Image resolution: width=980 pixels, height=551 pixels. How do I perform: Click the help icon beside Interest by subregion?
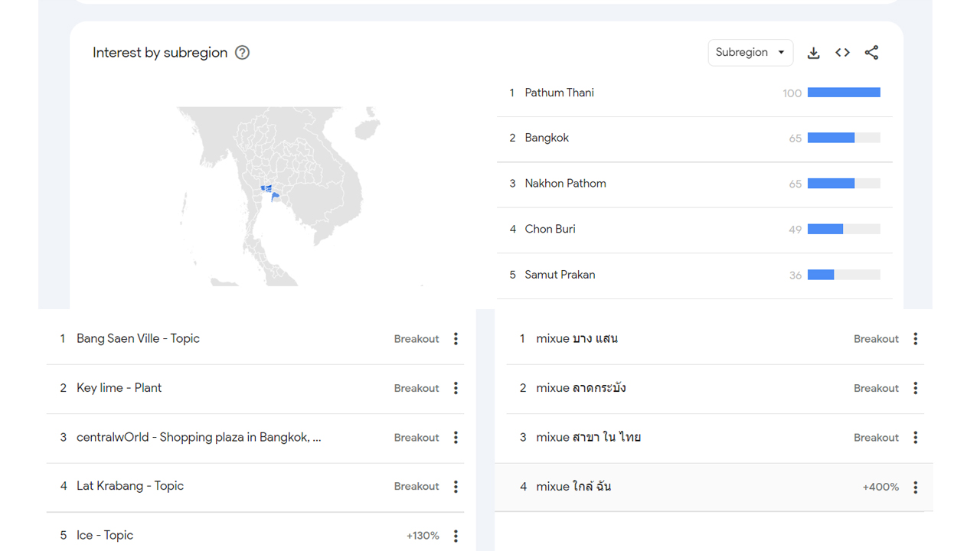(242, 53)
